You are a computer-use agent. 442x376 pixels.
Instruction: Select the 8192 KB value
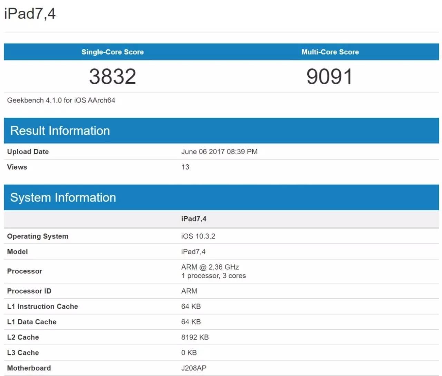tap(195, 337)
